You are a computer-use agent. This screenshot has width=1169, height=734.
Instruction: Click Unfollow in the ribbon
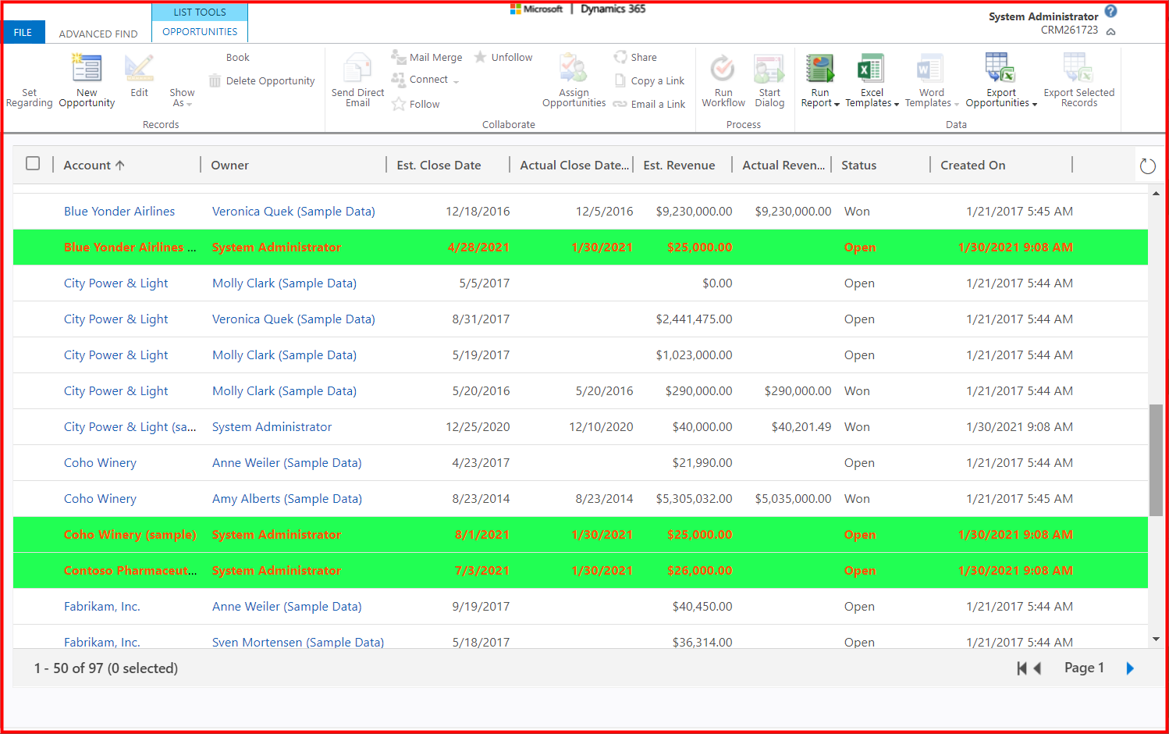coord(503,58)
